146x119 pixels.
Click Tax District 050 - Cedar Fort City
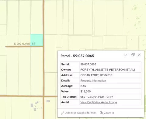coord(97,97)
